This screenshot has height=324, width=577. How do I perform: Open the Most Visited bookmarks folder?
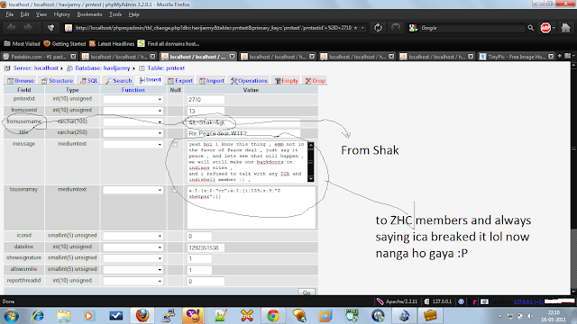click(22, 44)
